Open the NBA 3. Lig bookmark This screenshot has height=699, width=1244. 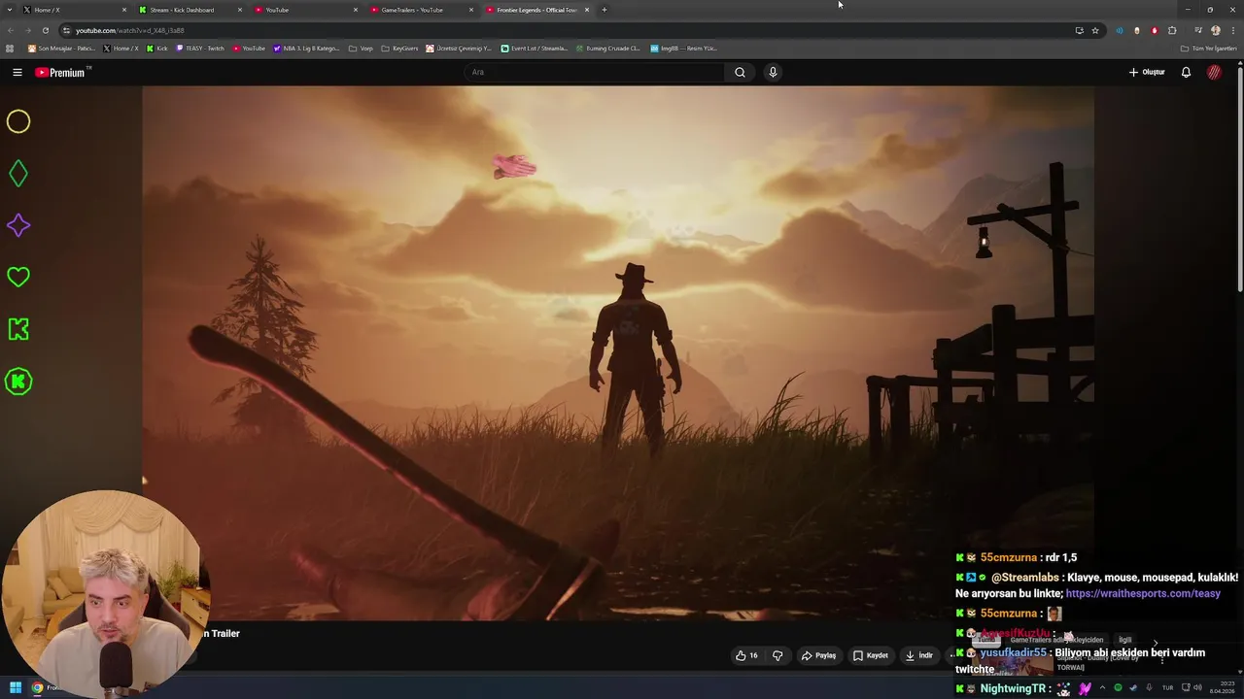306,48
